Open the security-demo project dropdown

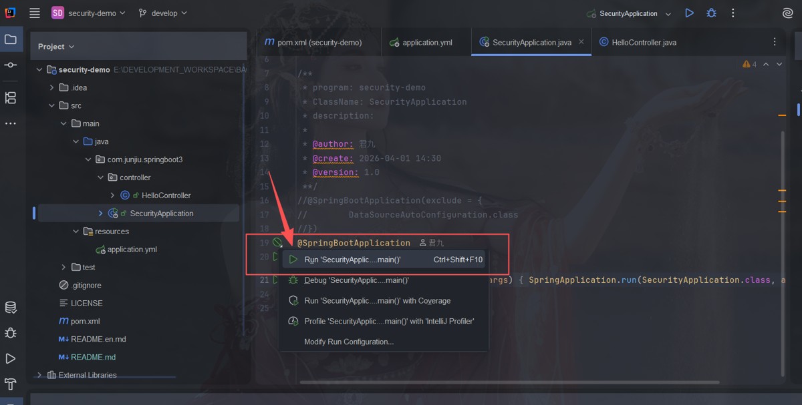point(88,13)
